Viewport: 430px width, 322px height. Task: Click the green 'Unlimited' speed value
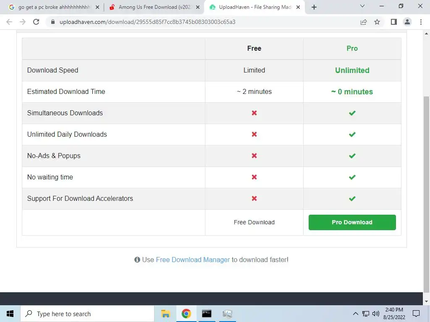(352, 70)
